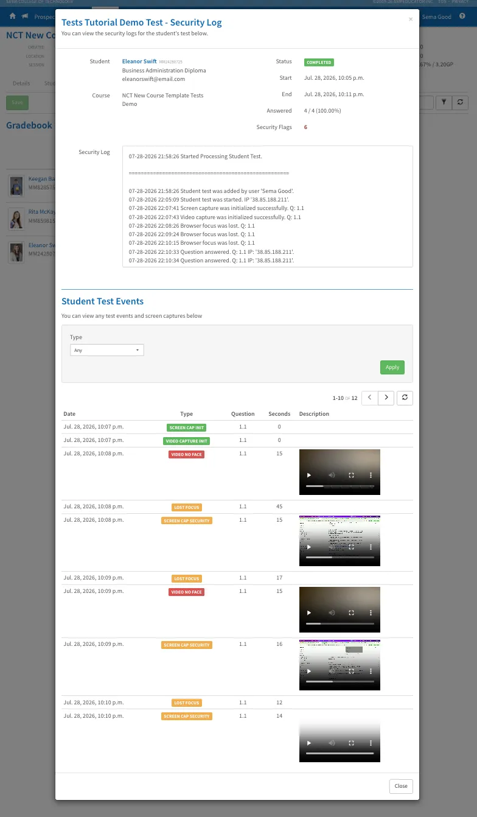Fullscreen the 10:08 VIDEO NO FACE recording

[x=351, y=475]
